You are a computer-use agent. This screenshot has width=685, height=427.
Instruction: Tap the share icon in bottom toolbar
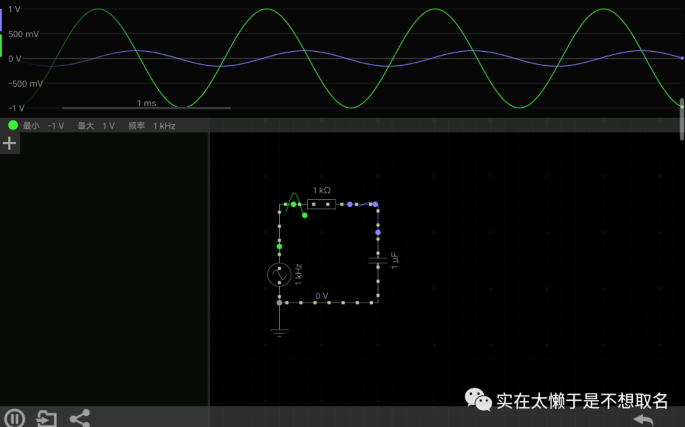80,418
